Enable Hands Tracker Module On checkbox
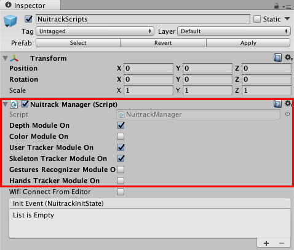Viewport: 294px width, 250px height. [x=121, y=181]
